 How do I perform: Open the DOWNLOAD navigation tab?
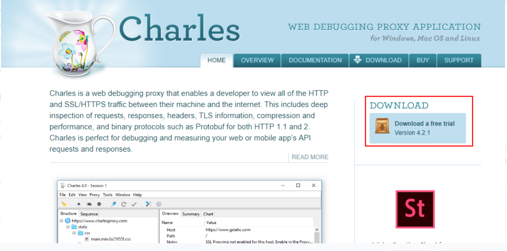pos(378,60)
